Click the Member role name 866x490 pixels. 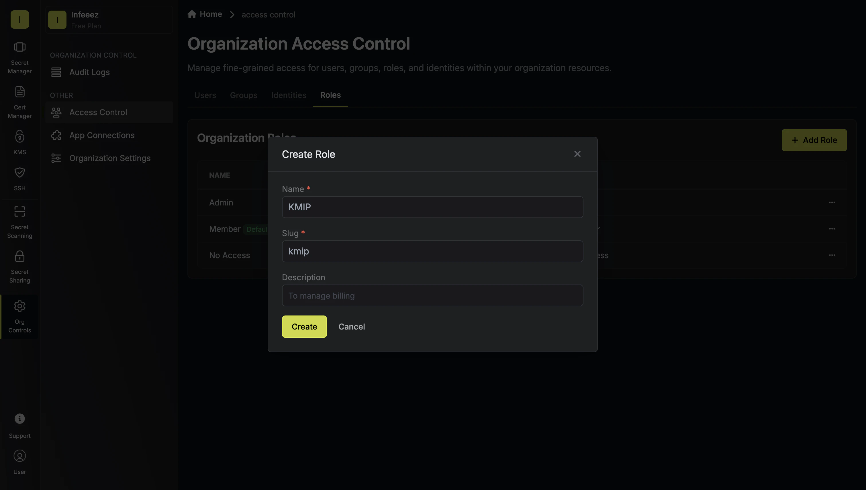pos(225,229)
